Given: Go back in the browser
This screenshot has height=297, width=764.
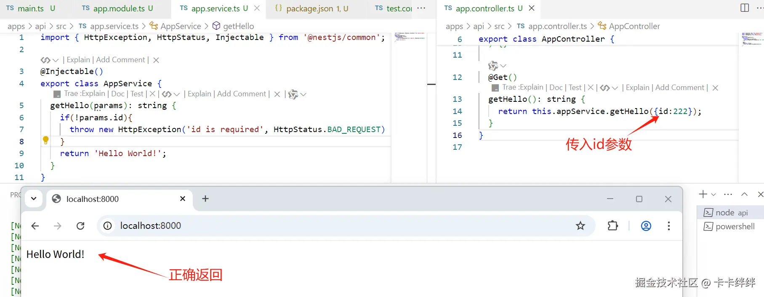Looking at the screenshot, I should pos(35,226).
